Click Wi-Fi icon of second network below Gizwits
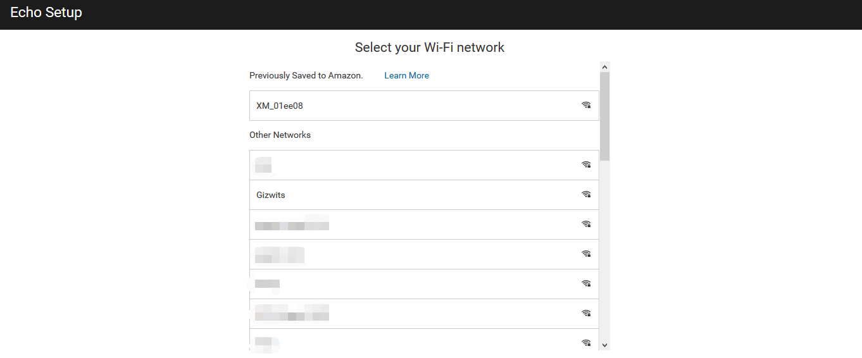Viewport: 862px width, 358px height. [x=586, y=254]
